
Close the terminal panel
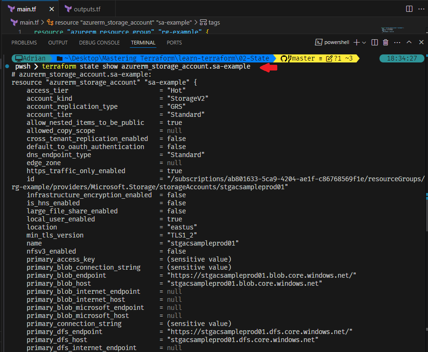click(x=421, y=42)
